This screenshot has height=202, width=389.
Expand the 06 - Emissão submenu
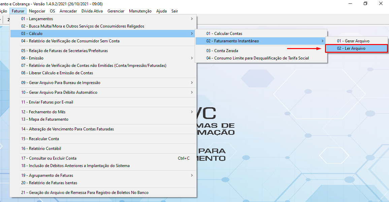(32, 58)
